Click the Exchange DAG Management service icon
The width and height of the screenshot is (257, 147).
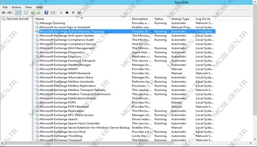[x=37, y=48]
